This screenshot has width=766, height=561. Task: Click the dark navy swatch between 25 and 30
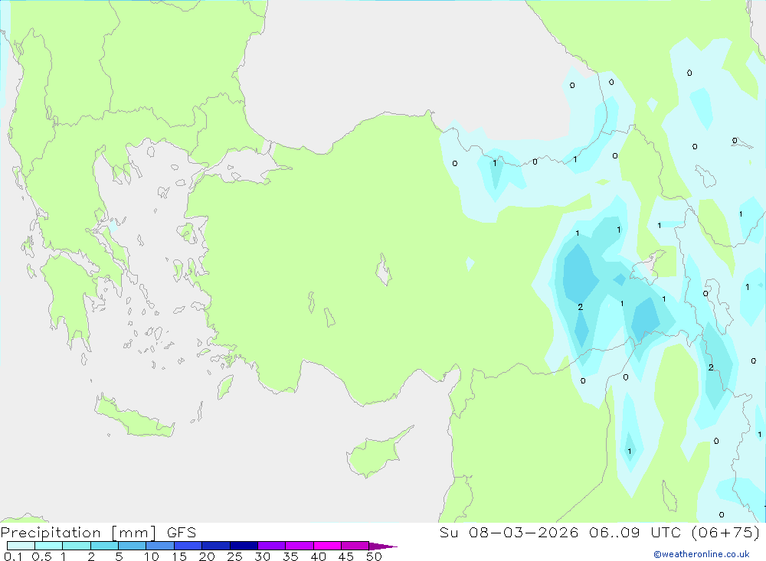tap(244, 546)
